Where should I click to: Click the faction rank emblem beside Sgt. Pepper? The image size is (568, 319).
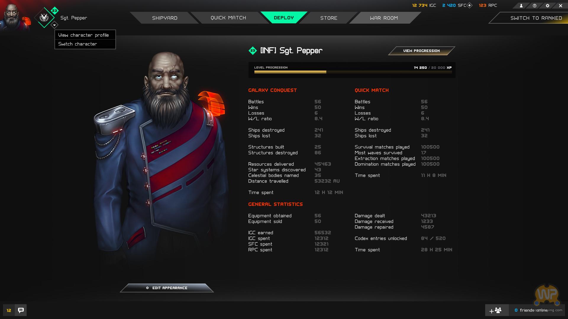[44, 18]
